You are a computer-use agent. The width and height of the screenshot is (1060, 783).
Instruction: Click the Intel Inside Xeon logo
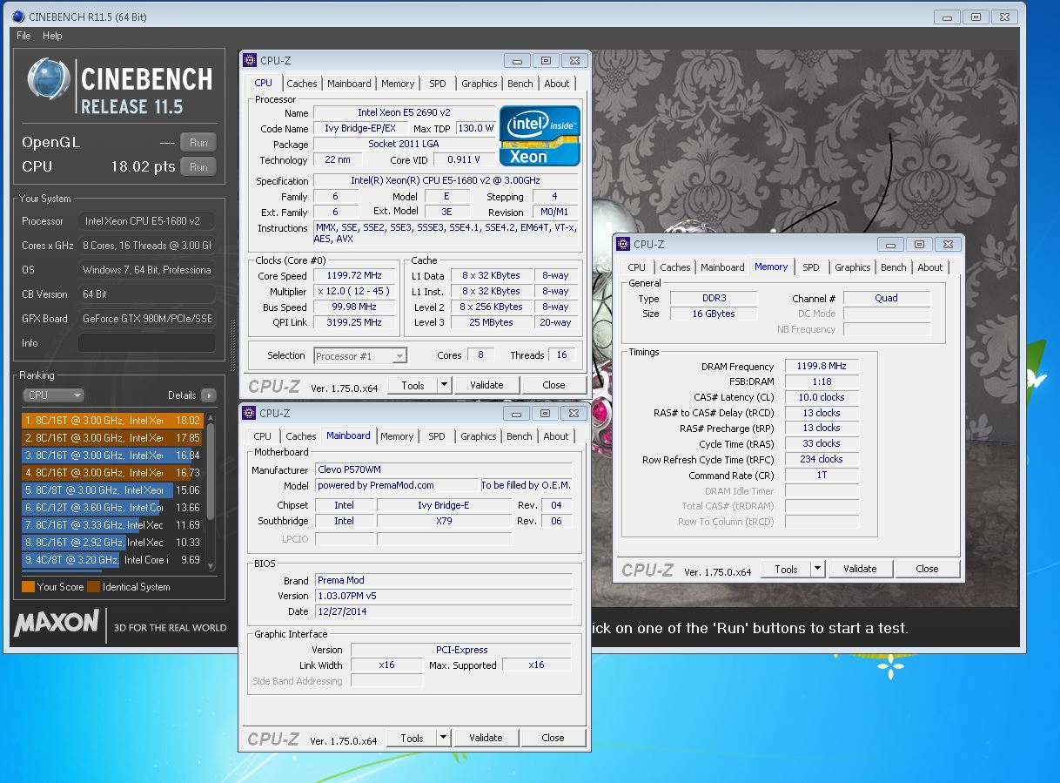(540, 135)
